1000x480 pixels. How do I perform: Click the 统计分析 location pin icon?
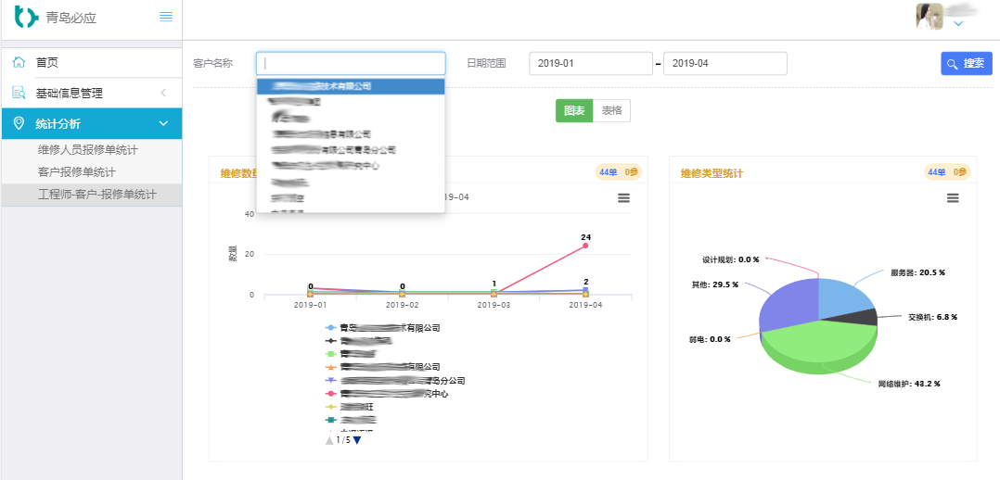pos(19,123)
